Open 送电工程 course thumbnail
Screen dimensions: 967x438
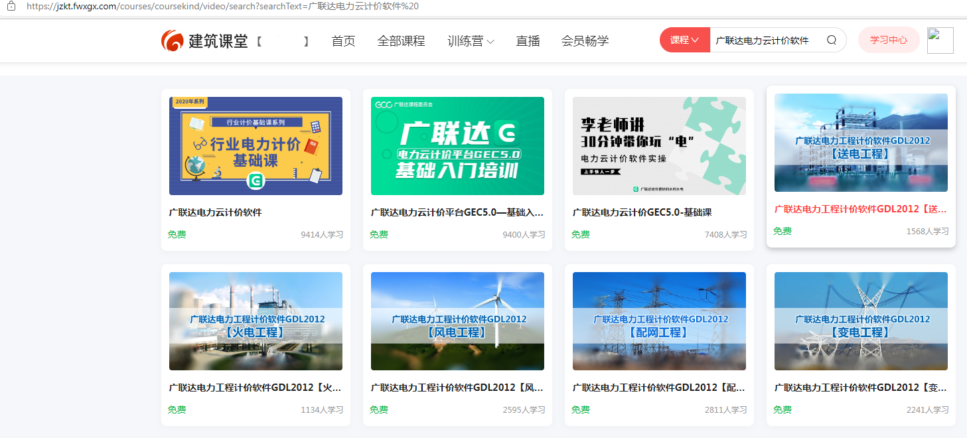[x=861, y=143]
